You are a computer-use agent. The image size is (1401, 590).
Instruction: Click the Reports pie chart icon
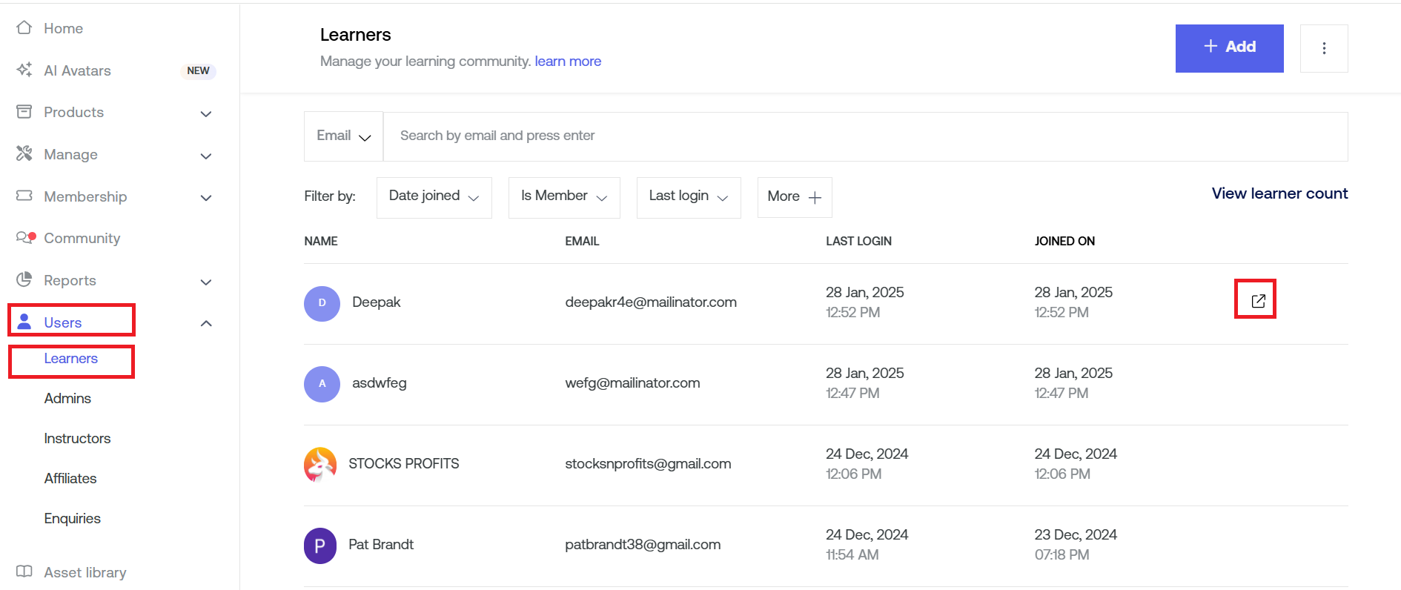coord(24,279)
